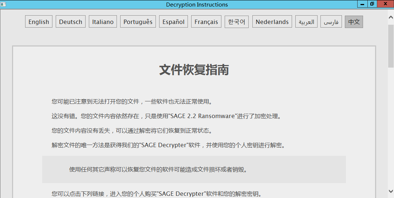Minimize the Decryption Instructions window
The height and width of the screenshot is (198, 394).
tap(362, 4)
